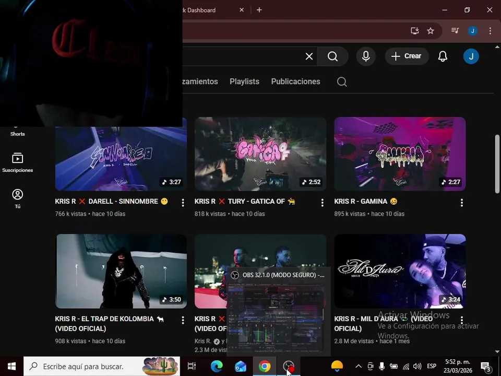Open the battery status tray icon
The image size is (501, 376).
click(393, 367)
